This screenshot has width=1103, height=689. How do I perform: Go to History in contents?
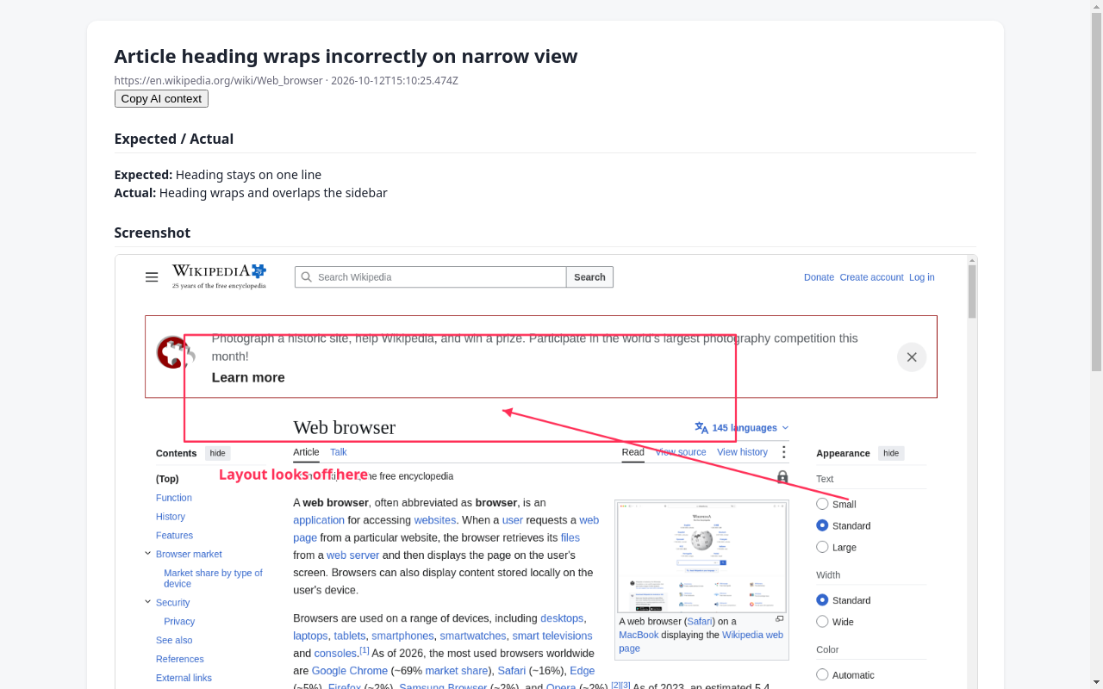click(x=171, y=517)
